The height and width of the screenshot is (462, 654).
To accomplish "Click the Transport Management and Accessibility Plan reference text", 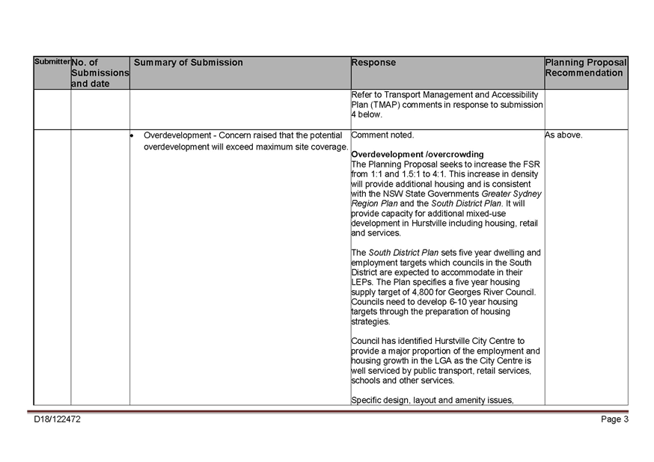I will point(447,105).
